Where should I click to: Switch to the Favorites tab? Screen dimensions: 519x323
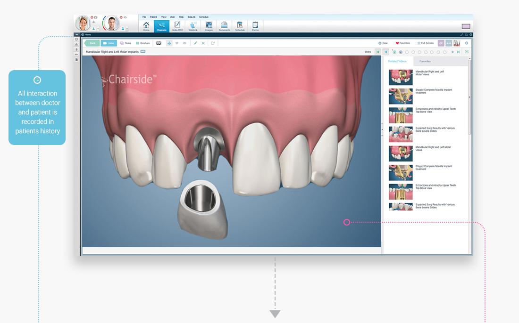[425, 61]
